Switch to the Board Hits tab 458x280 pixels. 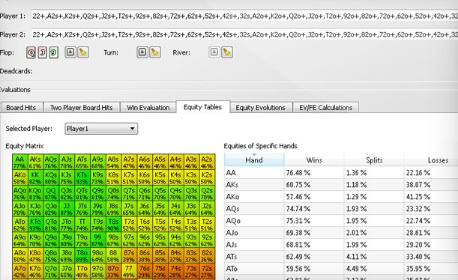(21, 108)
